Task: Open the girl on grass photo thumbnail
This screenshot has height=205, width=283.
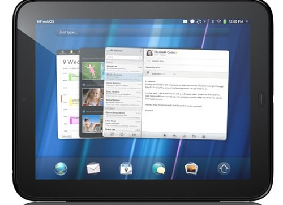Action: click(x=92, y=71)
